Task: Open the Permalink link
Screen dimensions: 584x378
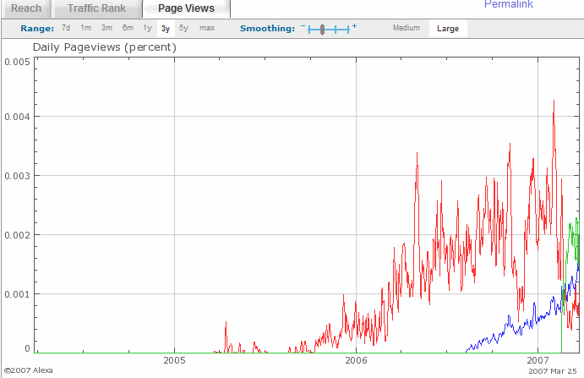Action: 509,4
